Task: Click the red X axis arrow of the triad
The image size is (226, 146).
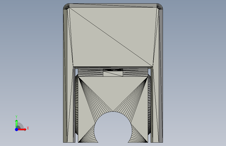Action: coord(22,129)
